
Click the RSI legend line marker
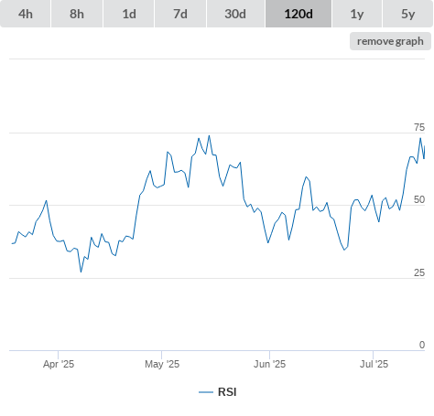coord(206,392)
